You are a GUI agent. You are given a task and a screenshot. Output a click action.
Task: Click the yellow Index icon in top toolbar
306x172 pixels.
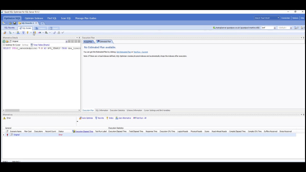click(x=28, y=33)
